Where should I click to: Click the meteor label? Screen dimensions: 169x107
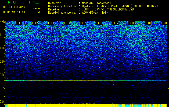(38, 8)
